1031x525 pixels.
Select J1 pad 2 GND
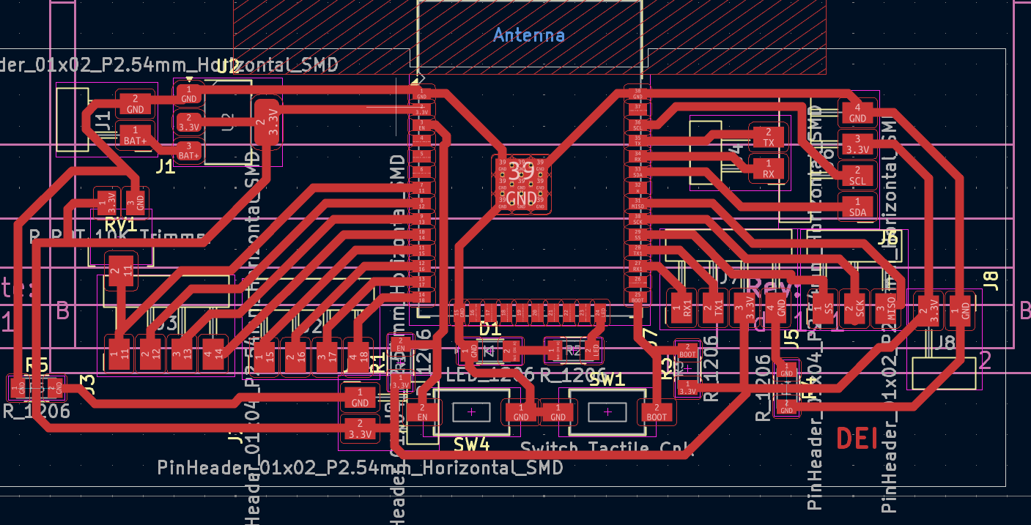pyautogui.click(x=136, y=104)
